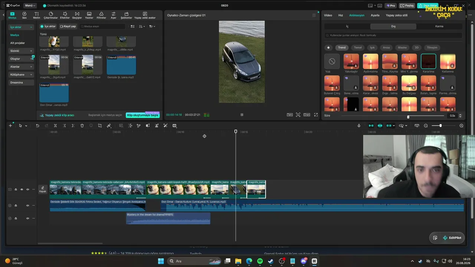Open the Metin (text) panel
The height and width of the screenshot is (267, 475).
click(36, 15)
